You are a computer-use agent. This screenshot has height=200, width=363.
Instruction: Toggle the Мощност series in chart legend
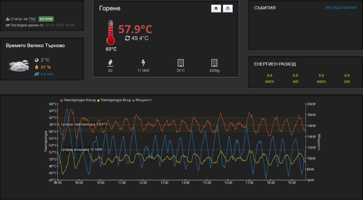point(142,100)
